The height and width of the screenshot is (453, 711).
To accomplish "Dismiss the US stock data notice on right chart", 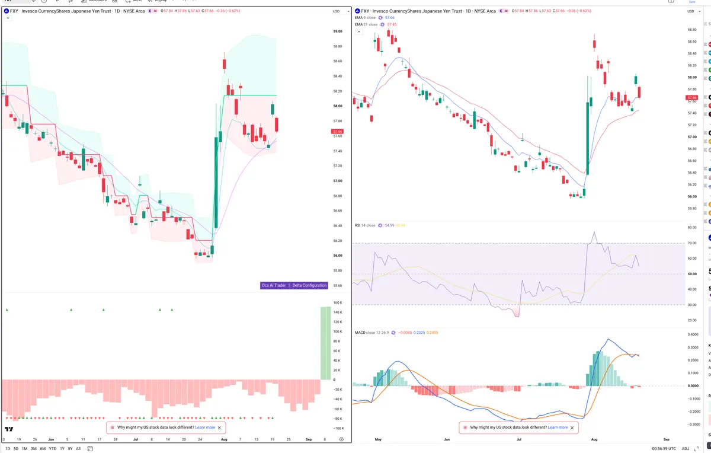I will coord(572,427).
